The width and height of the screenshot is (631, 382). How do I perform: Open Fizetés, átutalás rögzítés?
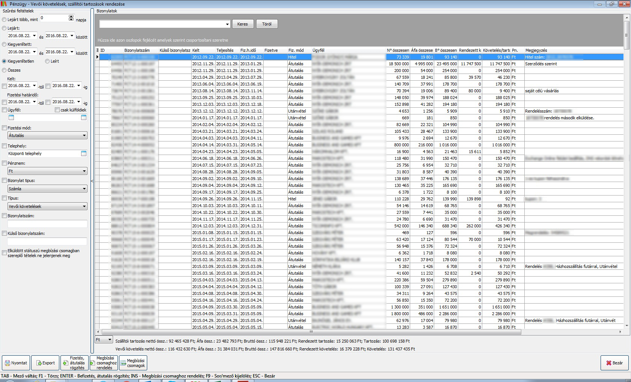point(74,363)
